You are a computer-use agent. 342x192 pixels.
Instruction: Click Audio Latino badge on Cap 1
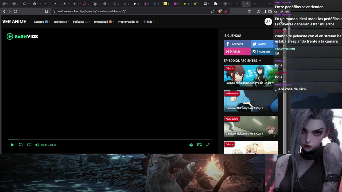click(x=232, y=119)
